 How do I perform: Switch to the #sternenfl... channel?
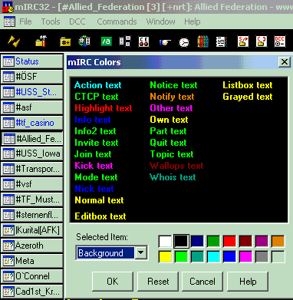(x=32, y=215)
